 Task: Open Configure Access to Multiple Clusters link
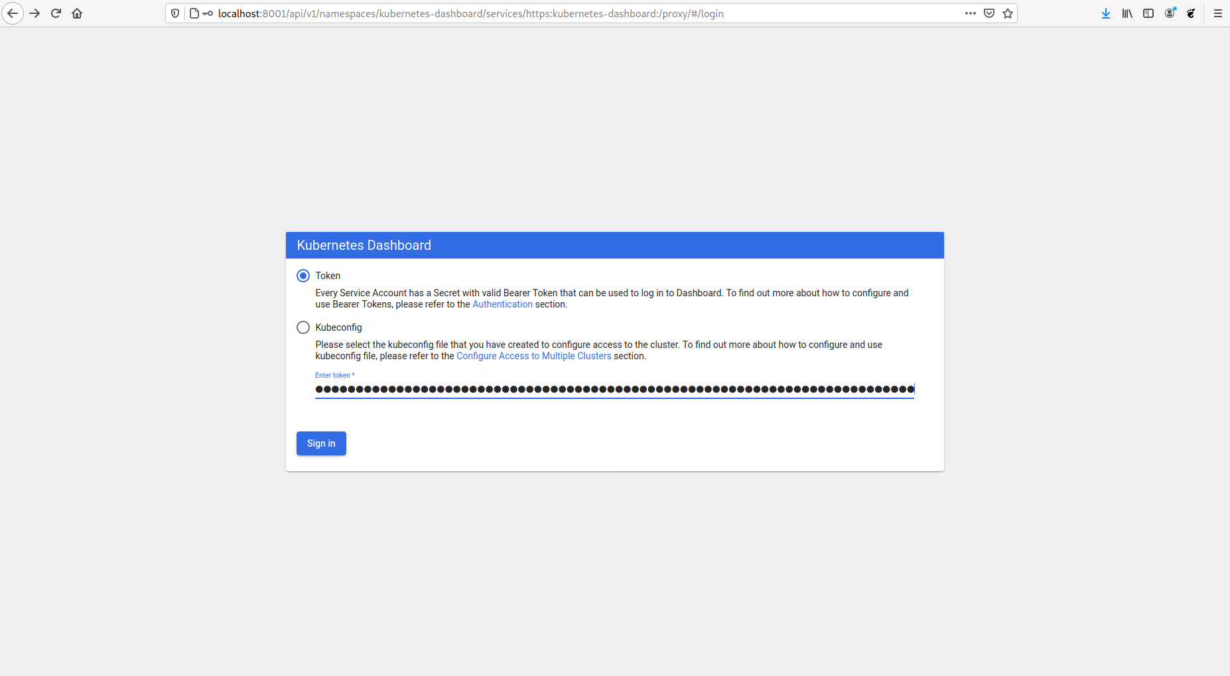click(x=534, y=356)
